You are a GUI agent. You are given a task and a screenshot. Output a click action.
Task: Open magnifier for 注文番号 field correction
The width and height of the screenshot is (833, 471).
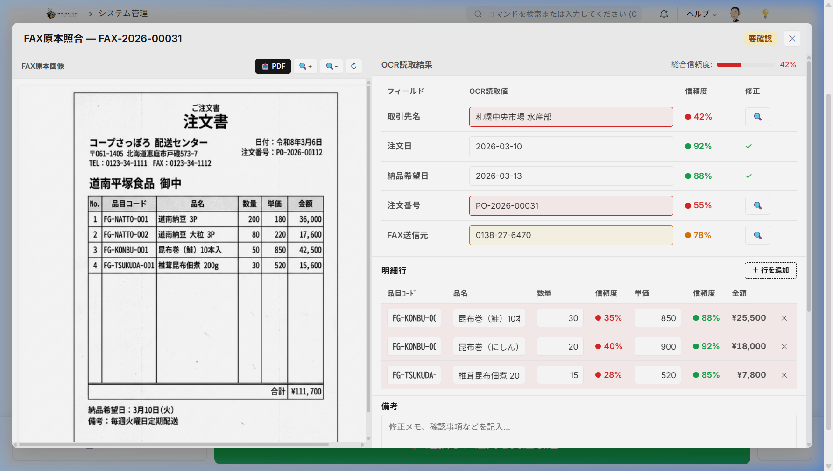point(757,205)
